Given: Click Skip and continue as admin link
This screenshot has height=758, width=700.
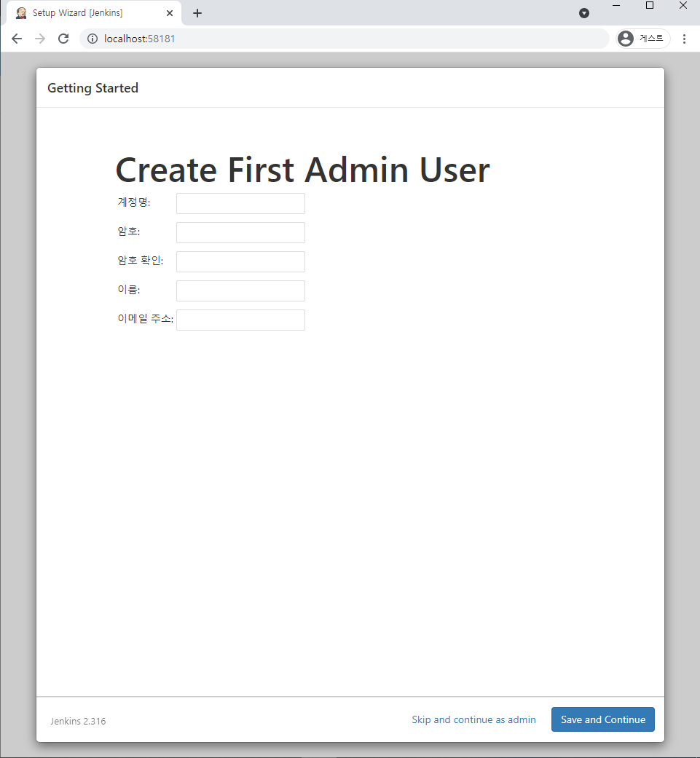Looking at the screenshot, I should pos(473,719).
